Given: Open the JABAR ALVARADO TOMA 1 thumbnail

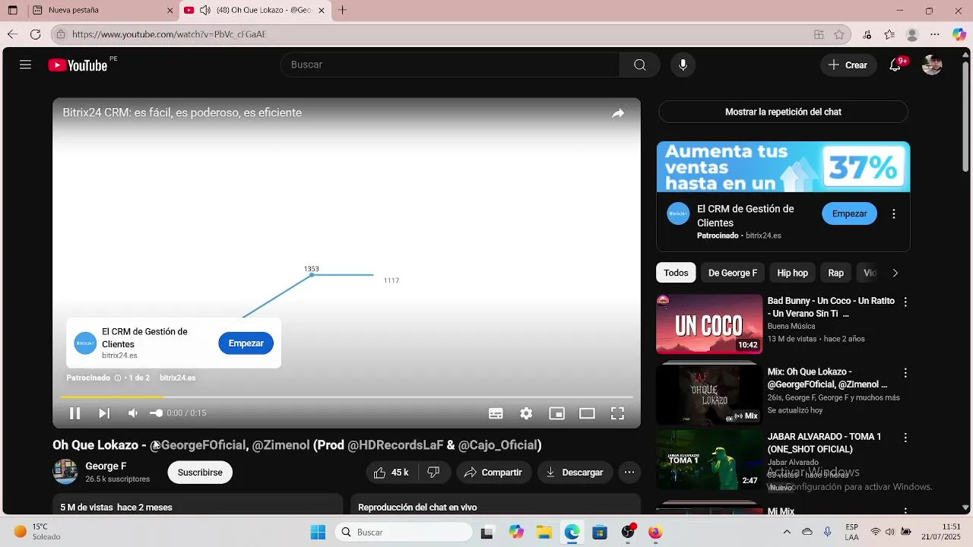Looking at the screenshot, I should (709, 460).
